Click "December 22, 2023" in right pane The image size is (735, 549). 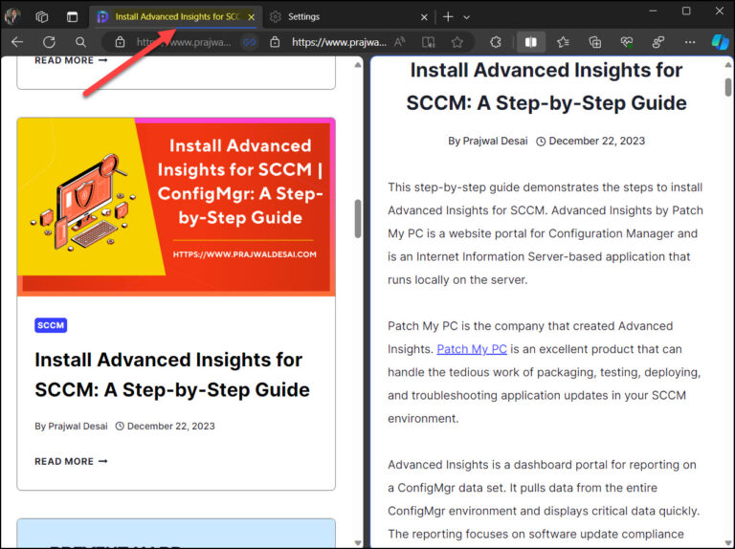click(597, 141)
